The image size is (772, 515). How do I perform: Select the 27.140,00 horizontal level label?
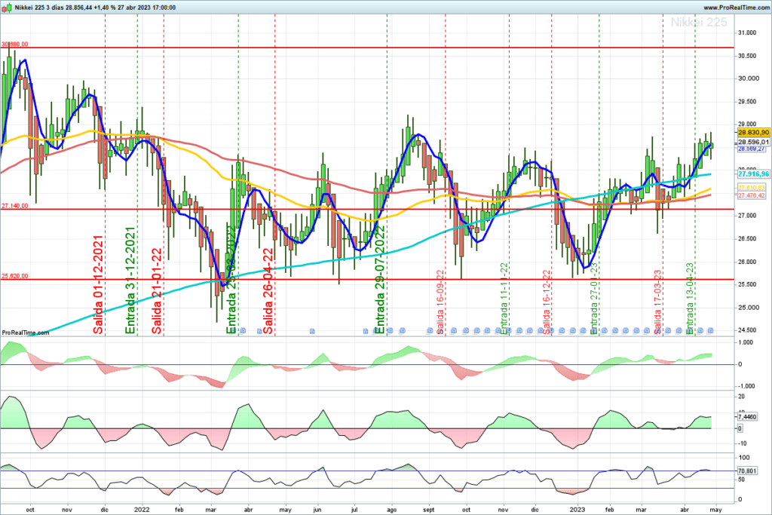coord(15,206)
